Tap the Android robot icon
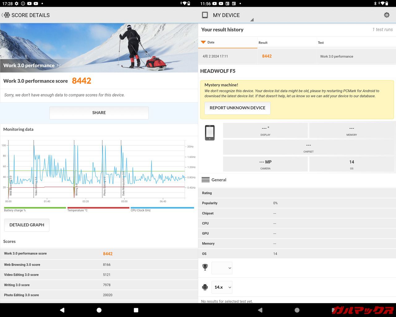The image size is (396, 317). (x=205, y=287)
